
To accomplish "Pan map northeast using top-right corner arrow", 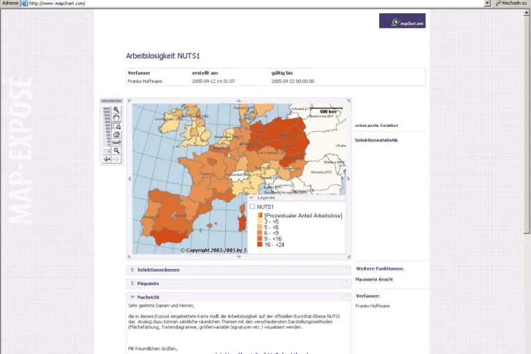I will point(348,101).
